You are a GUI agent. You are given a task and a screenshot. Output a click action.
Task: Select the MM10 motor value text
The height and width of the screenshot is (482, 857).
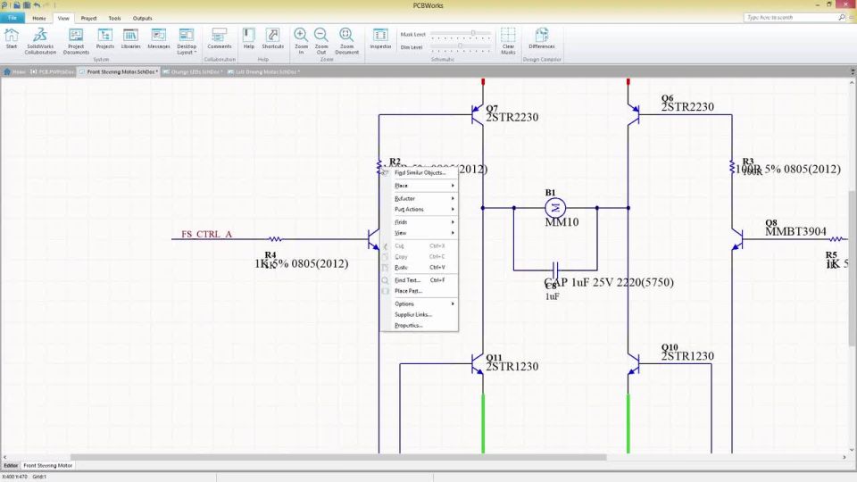tap(562, 222)
